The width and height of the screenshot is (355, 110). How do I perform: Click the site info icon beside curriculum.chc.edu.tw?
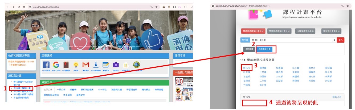213,6
